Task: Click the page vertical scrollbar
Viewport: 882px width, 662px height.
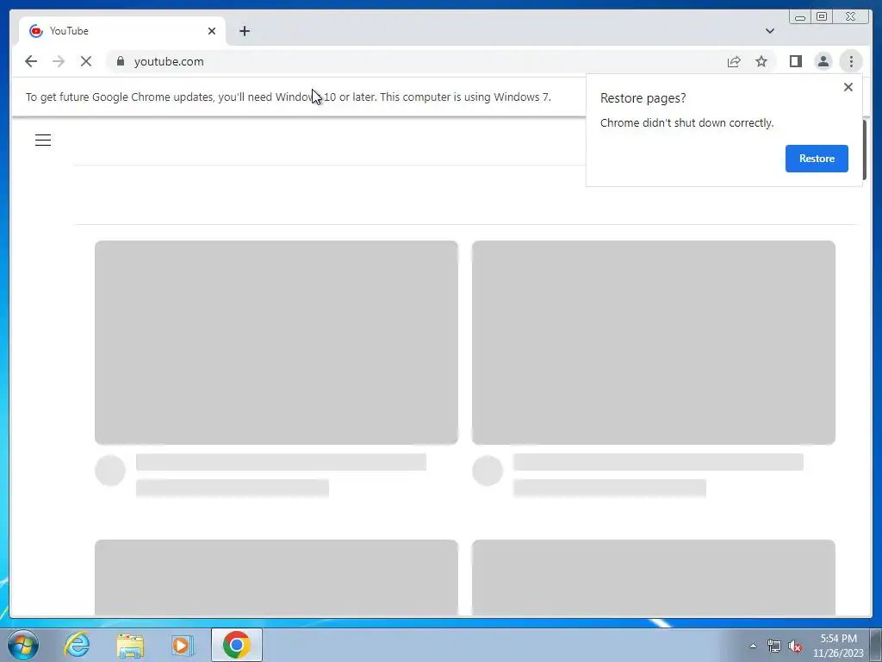Action: click(x=864, y=150)
